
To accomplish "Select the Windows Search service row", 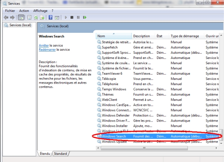I will pos(158,136).
